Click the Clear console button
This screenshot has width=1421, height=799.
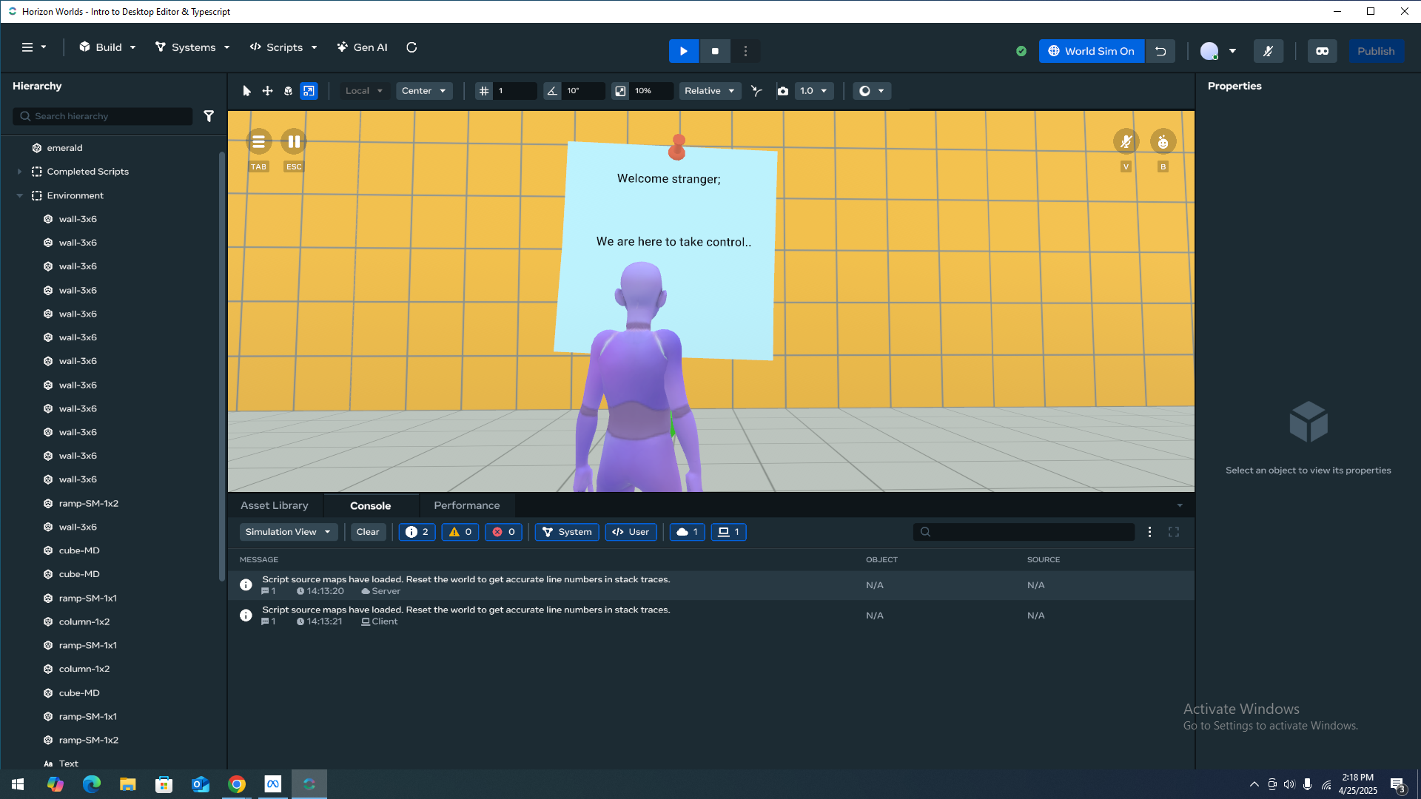coord(367,532)
